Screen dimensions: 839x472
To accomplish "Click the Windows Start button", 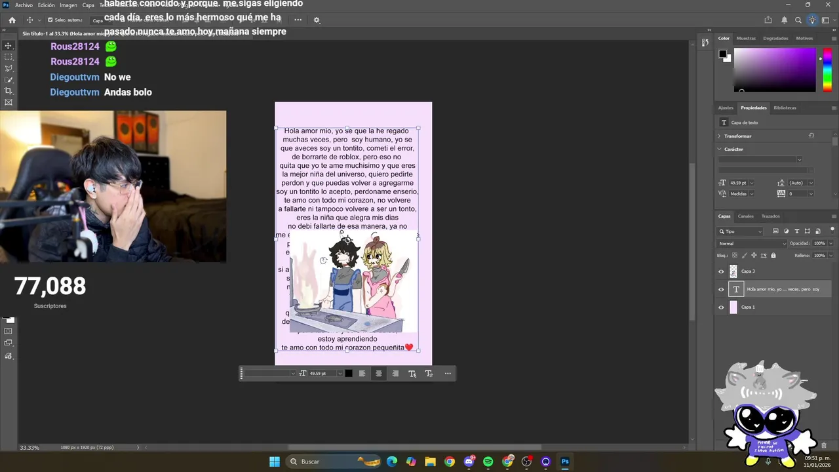I will (275, 462).
